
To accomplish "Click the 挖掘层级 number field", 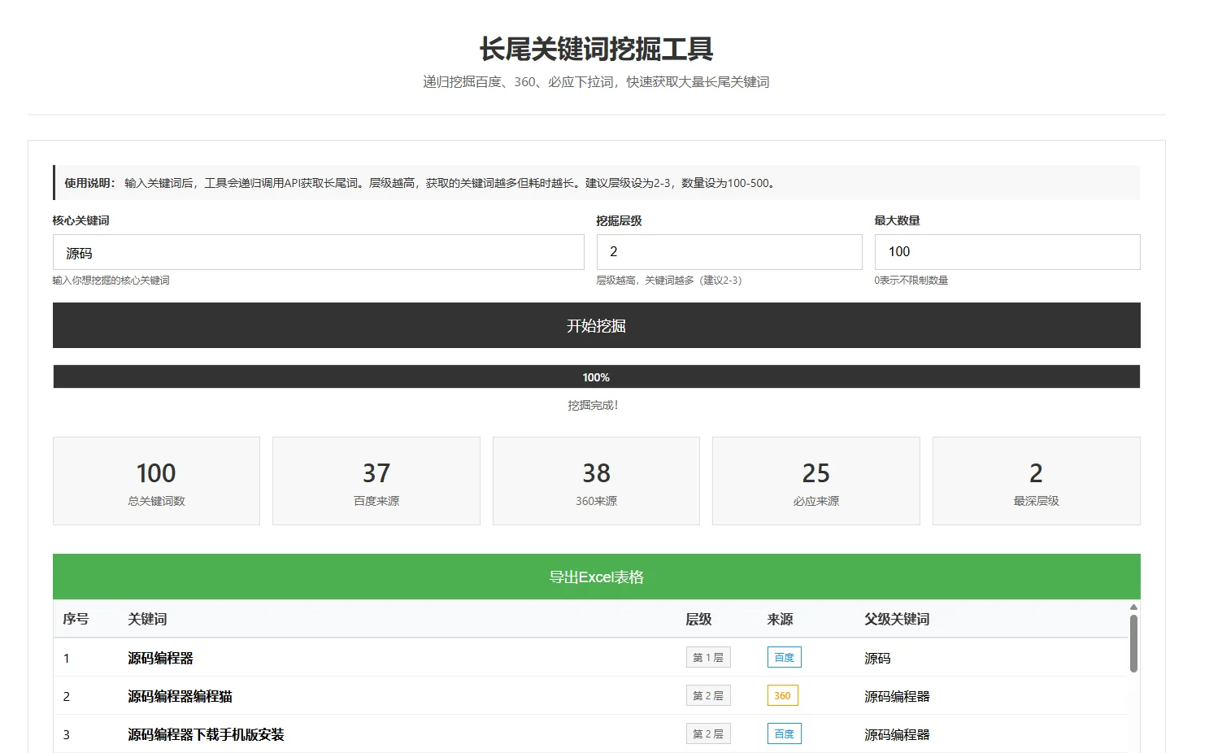I will (x=728, y=252).
